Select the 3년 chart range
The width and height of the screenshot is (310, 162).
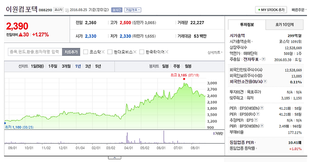tap(88, 66)
